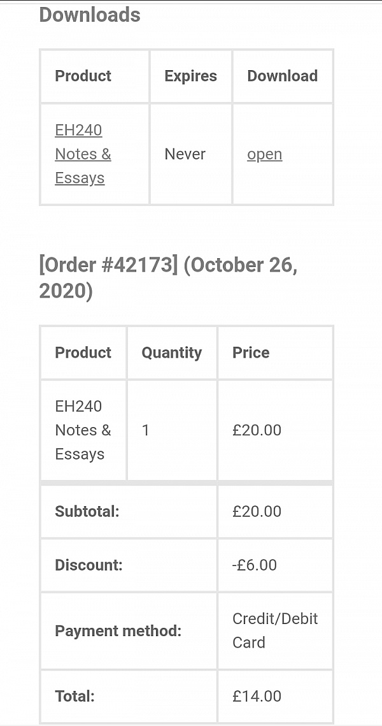The height and width of the screenshot is (726, 382).
Task: Select the -£6.00 discount amount
Action: pyautogui.click(x=255, y=565)
